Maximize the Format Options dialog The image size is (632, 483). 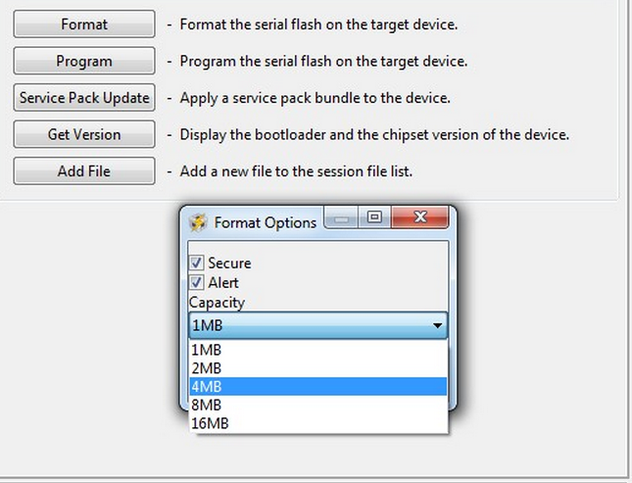coord(373,218)
